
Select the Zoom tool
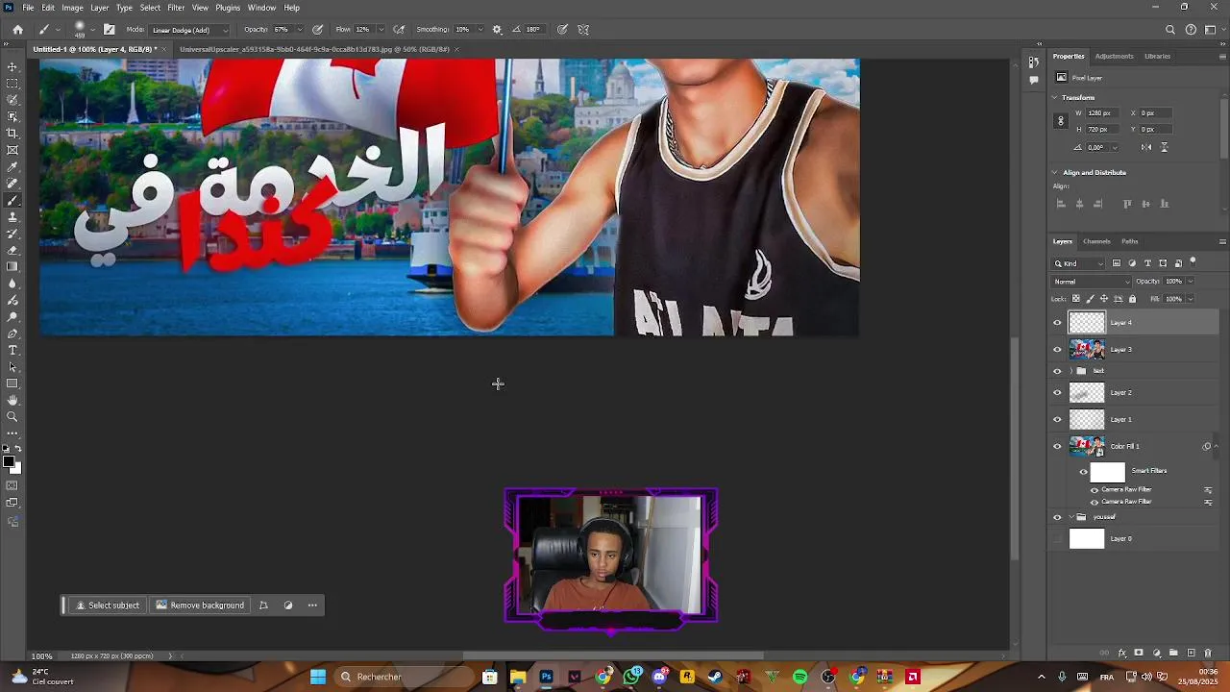[x=12, y=417]
